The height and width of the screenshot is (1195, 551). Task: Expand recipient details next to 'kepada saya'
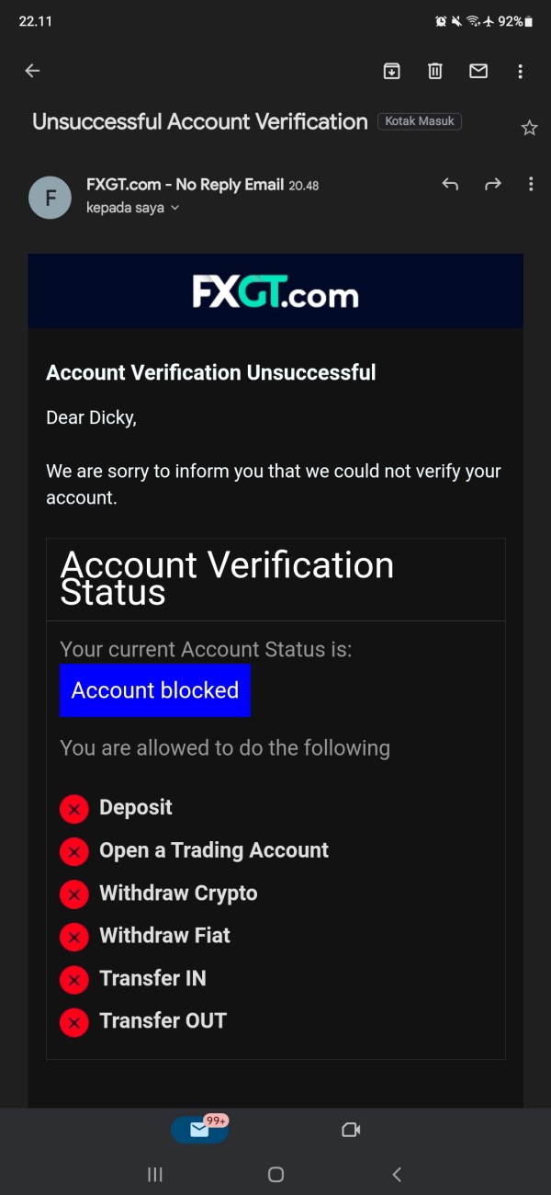[x=174, y=209]
